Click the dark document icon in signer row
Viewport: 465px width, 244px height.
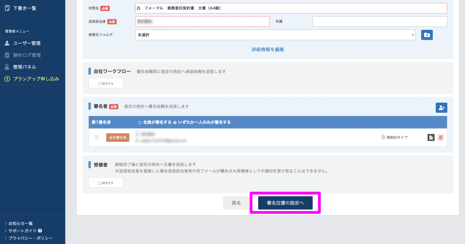click(x=431, y=138)
